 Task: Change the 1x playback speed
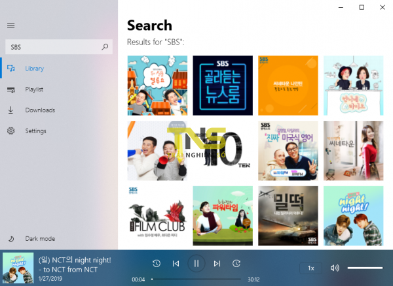(310, 268)
